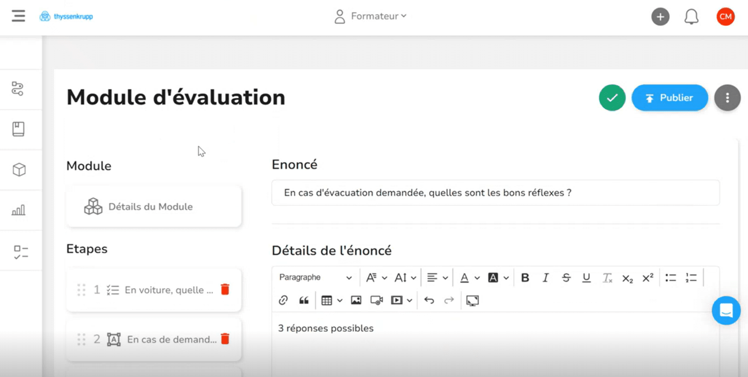Open the insert table dropdown
Viewport: 748px width, 377px height.
click(x=331, y=300)
